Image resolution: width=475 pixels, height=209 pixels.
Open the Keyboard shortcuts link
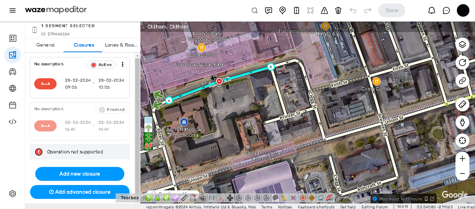coord(316,207)
